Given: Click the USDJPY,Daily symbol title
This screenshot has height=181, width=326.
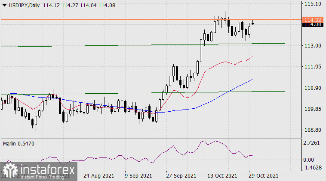Looking at the screenshot, I should pyautogui.click(x=25, y=6).
